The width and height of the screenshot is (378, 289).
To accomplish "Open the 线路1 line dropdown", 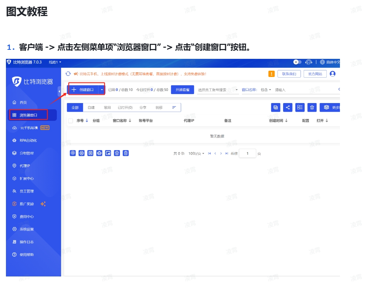I will point(55,62).
